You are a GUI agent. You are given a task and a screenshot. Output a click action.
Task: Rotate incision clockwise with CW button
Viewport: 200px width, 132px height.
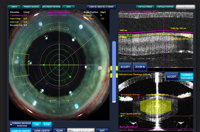point(36,124)
